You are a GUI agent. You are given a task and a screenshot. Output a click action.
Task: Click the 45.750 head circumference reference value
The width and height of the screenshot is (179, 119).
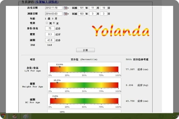click(x=130, y=101)
